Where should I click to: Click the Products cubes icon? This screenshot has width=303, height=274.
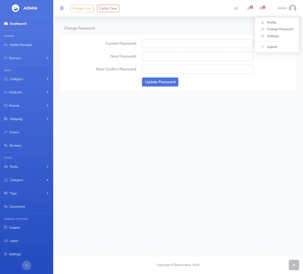(6, 92)
